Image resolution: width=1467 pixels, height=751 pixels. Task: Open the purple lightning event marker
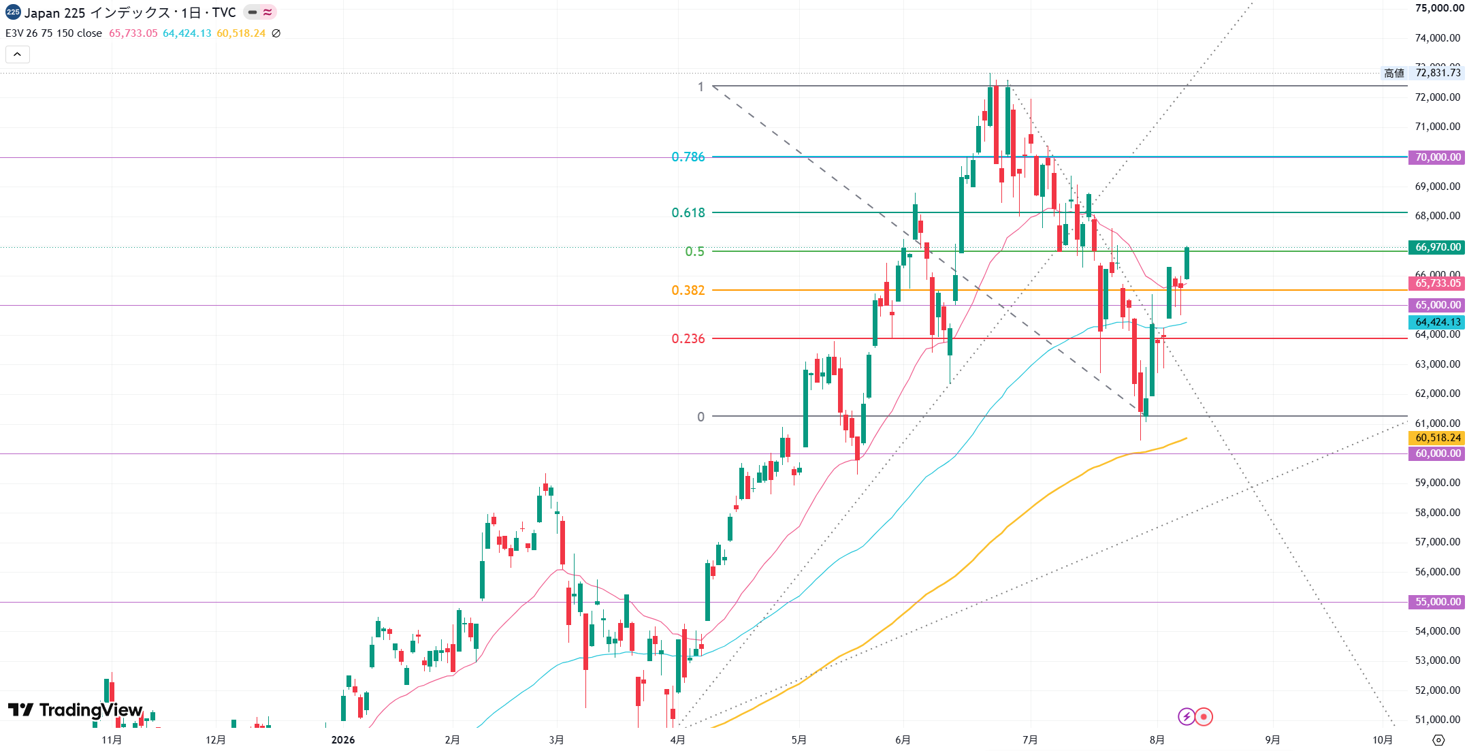tap(1187, 716)
